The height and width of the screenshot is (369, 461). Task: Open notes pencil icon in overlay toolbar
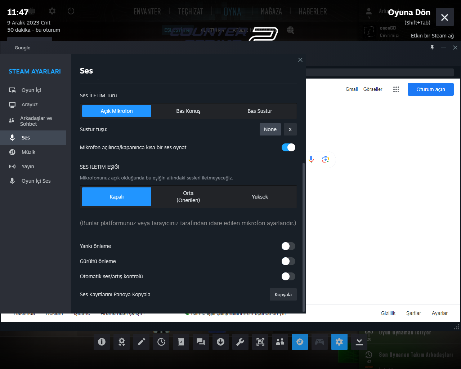[x=142, y=342]
